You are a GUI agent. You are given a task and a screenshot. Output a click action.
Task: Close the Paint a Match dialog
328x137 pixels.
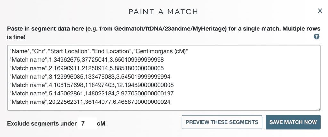click(320, 11)
